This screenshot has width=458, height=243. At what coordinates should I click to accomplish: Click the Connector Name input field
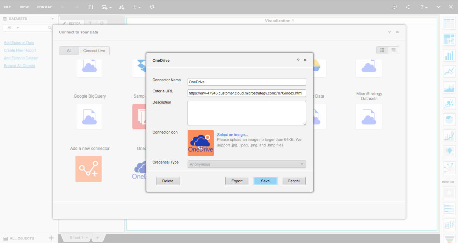(x=247, y=82)
